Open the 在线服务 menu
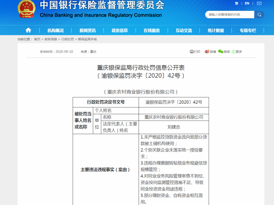This screenshot has width=274, height=205. (x=152, y=31)
